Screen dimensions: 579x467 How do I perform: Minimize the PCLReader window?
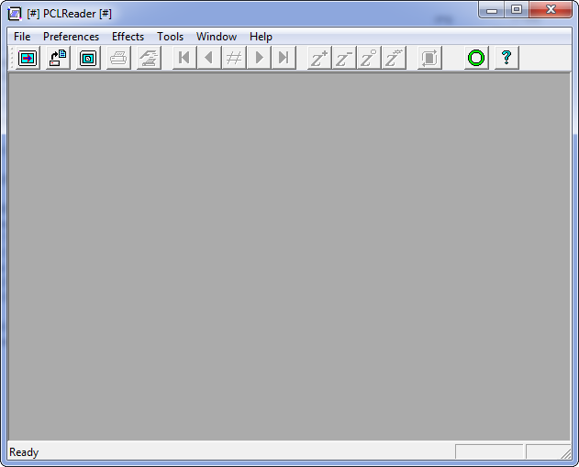(x=492, y=9)
